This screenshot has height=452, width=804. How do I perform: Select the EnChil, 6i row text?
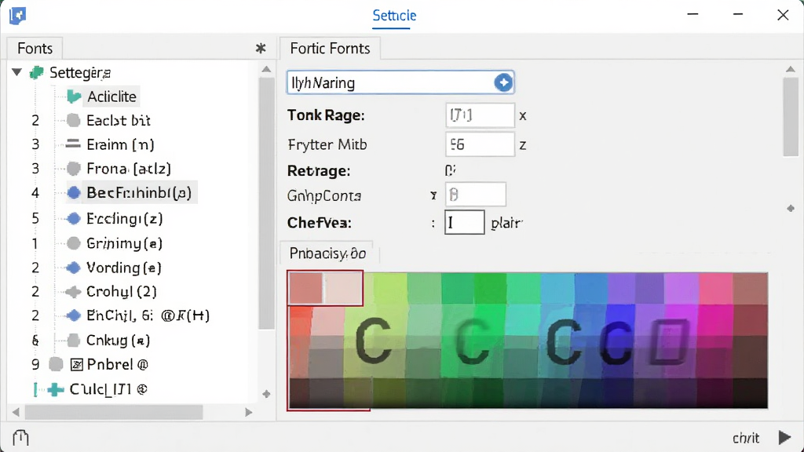tap(148, 315)
